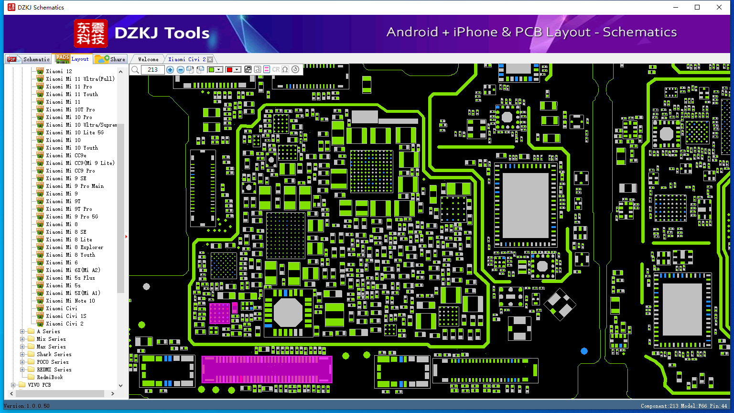Expand the VIVO PCB folder

[x=13, y=385]
